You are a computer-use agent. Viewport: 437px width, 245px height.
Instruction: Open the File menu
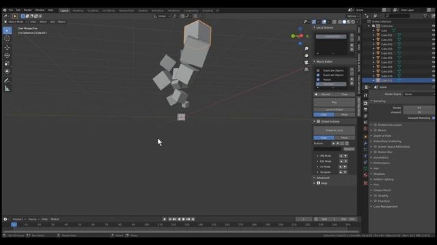click(x=11, y=10)
